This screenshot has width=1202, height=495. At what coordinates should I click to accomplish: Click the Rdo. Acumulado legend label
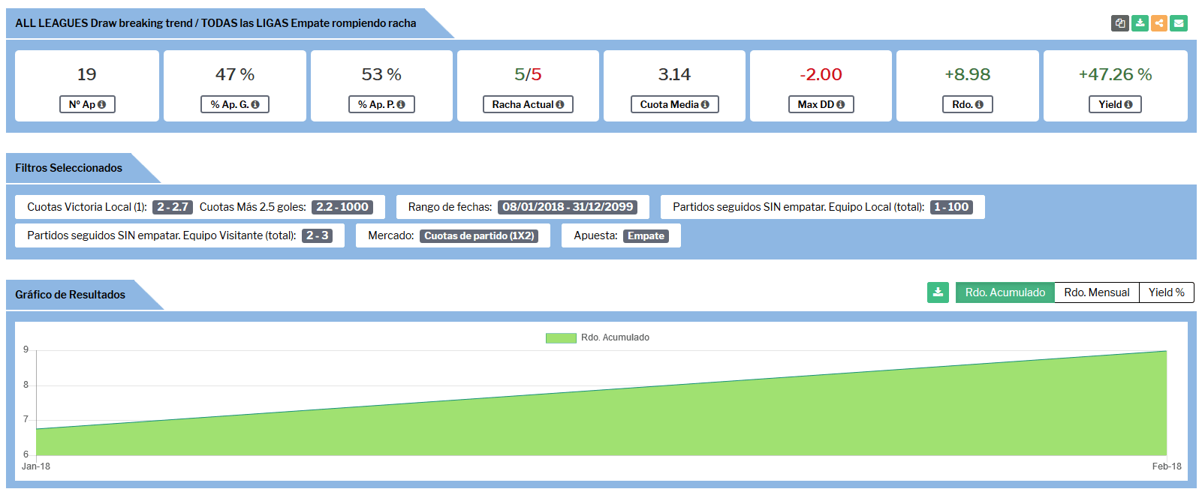tap(615, 337)
